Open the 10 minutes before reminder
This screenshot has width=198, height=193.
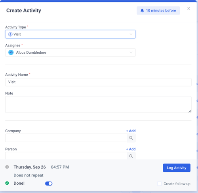coord(158,11)
